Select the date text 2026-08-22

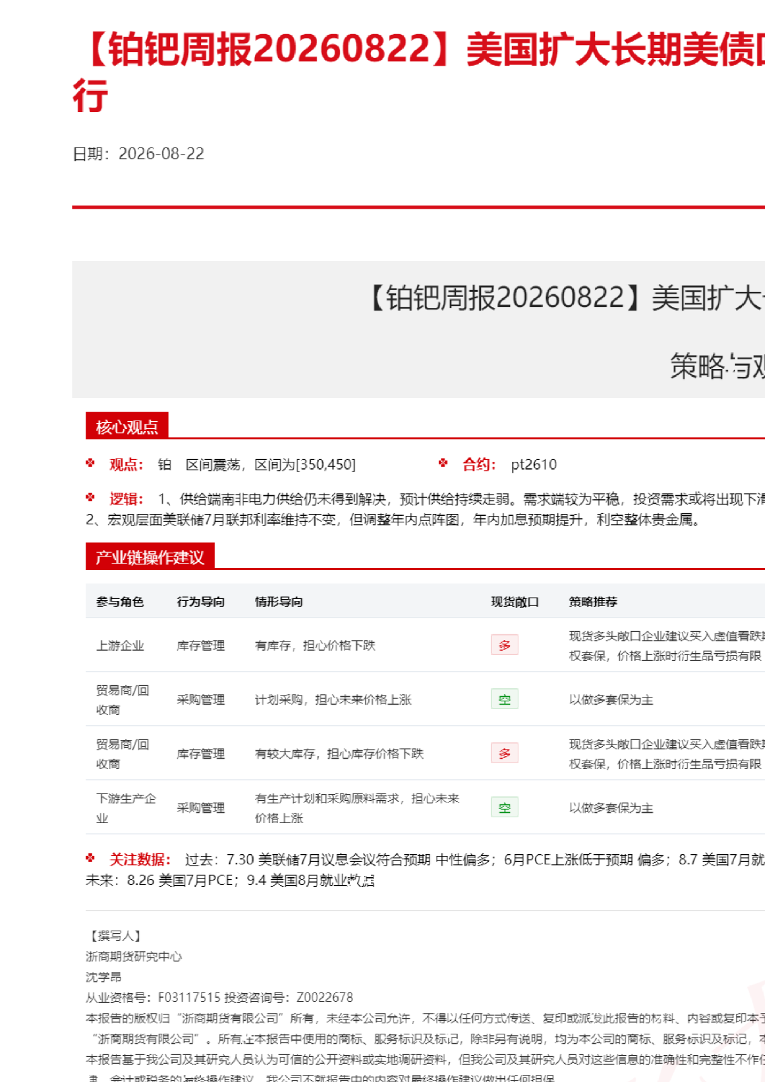click(x=162, y=154)
